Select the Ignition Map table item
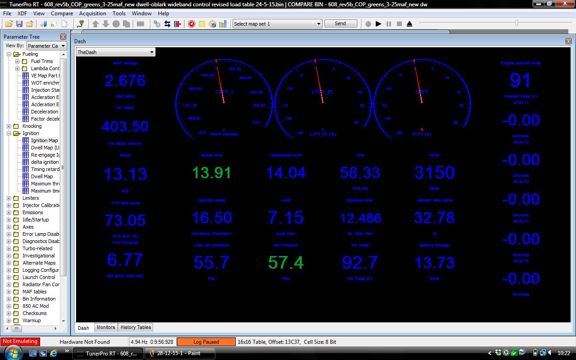This screenshot has height=360, width=576. pyautogui.click(x=44, y=140)
